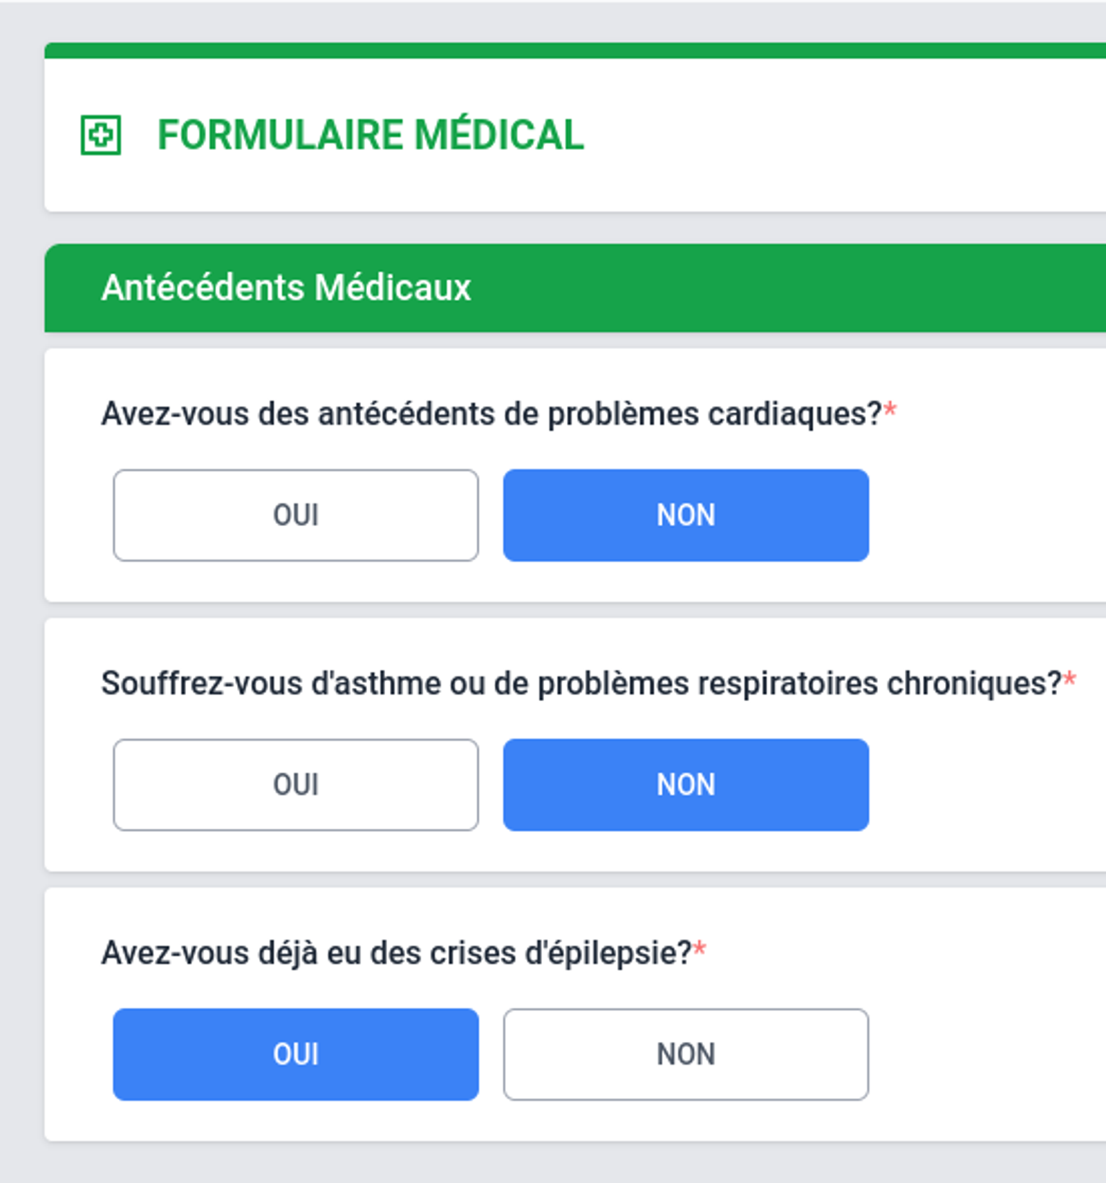Click the red asterisk beside epilepsy question

pyautogui.click(x=700, y=949)
